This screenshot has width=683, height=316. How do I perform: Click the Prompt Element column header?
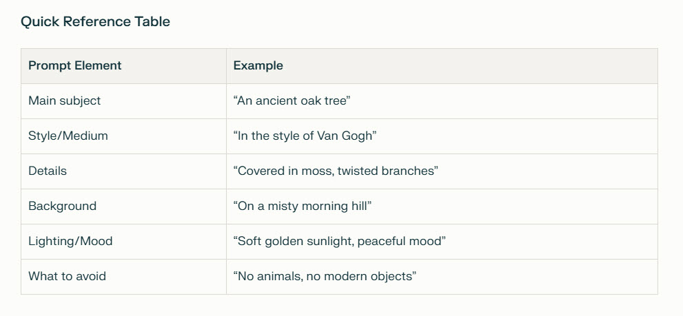74,66
